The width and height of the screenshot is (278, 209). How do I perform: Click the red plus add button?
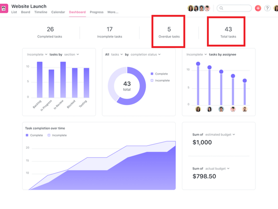tap(258, 8)
